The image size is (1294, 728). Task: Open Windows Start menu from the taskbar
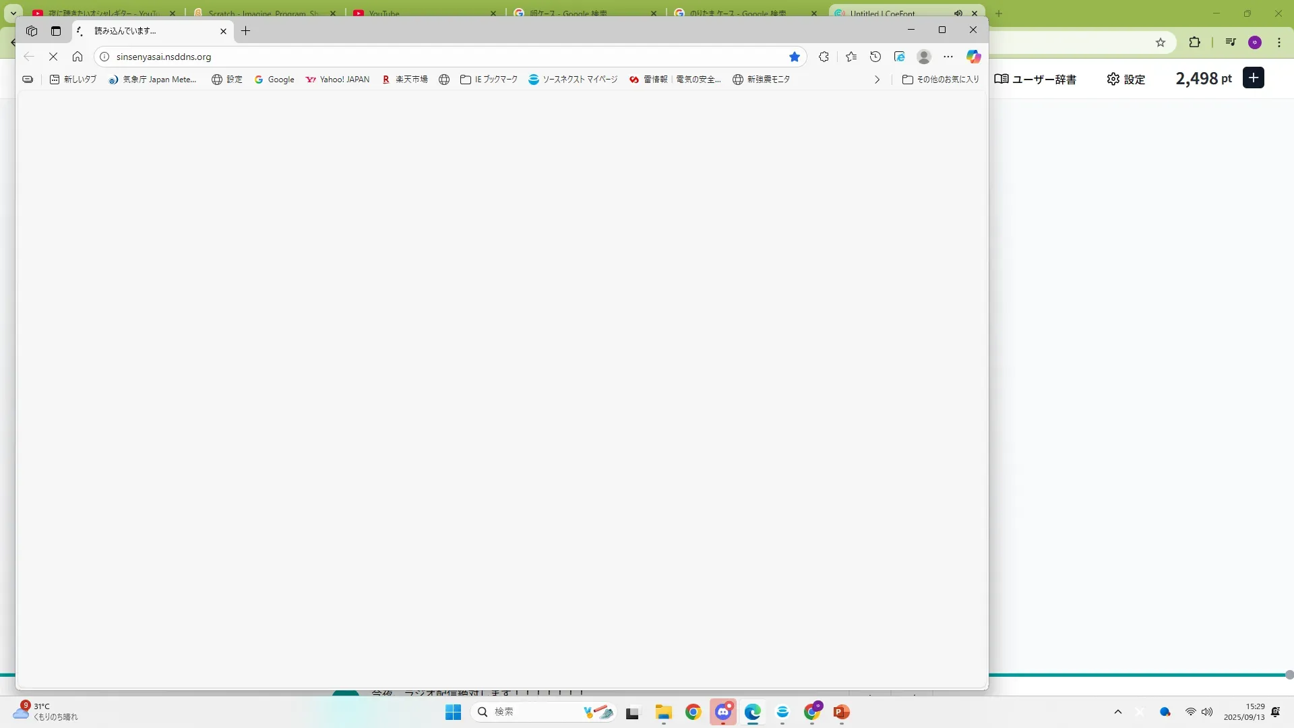453,712
